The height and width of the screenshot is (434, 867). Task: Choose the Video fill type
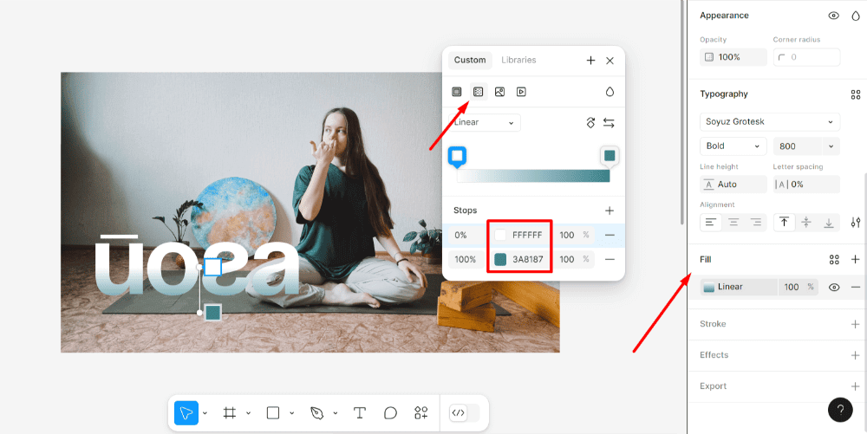521,92
